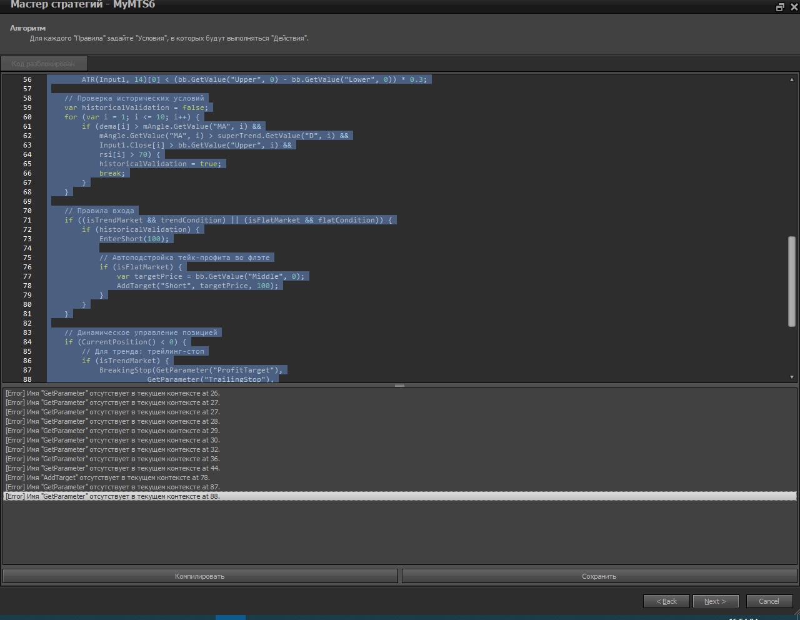
Task: Click the code editor vertical scrollbar thumb
Action: (x=792, y=280)
